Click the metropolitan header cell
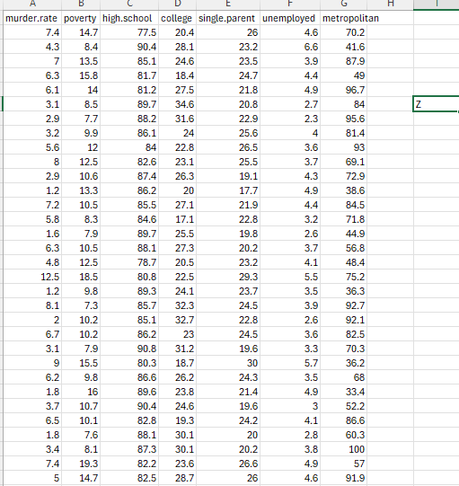The width and height of the screenshot is (459, 486). [x=344, y=18]
